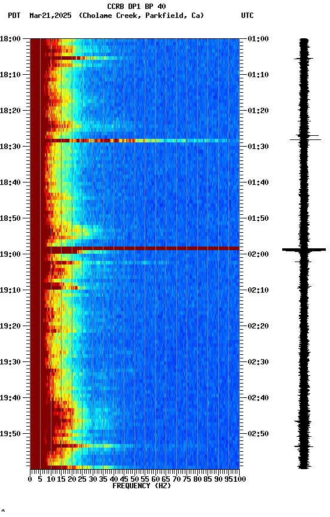The image size is (330, 517).
Task: Click the largest seismogram spike near 02:00 UTC
Action: pos(304,250)
